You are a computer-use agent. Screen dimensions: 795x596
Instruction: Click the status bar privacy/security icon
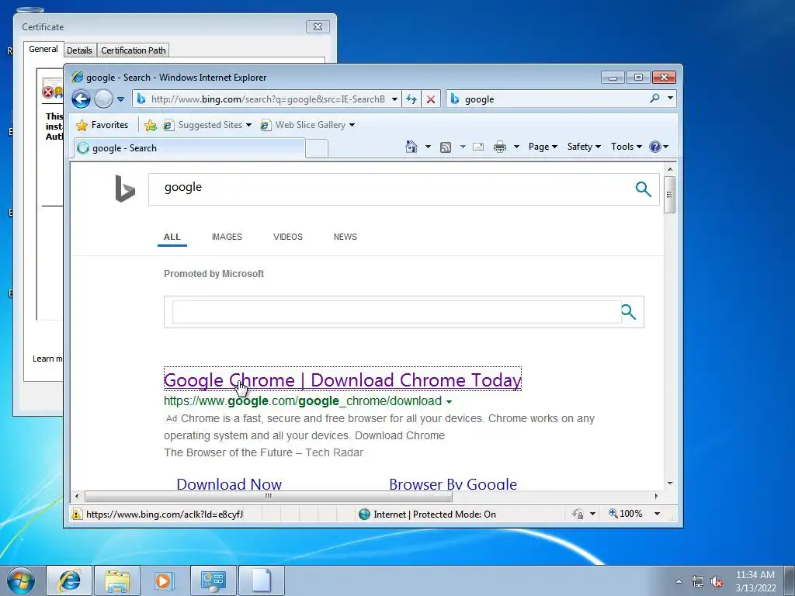click(578, 514)
